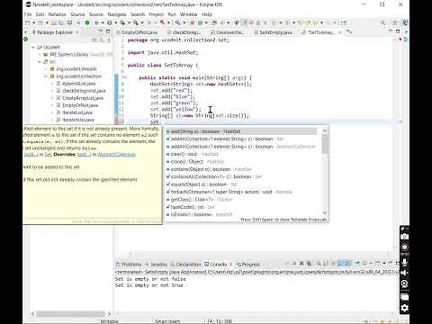Choose the add(String e) completion proposal
The height and width of the screenshot is (324, 432).
click(241, 131)
